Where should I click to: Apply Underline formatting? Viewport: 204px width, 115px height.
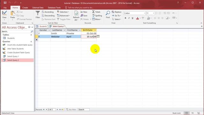pos(133,18)
